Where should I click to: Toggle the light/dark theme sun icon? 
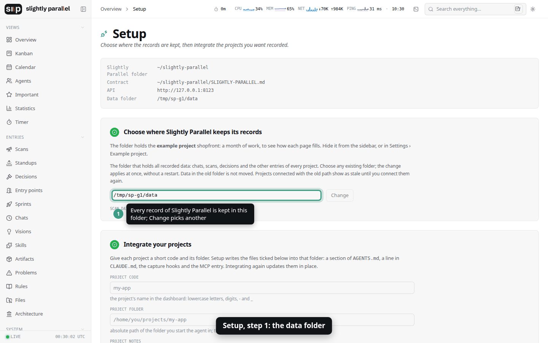click(x=533, y=9)
